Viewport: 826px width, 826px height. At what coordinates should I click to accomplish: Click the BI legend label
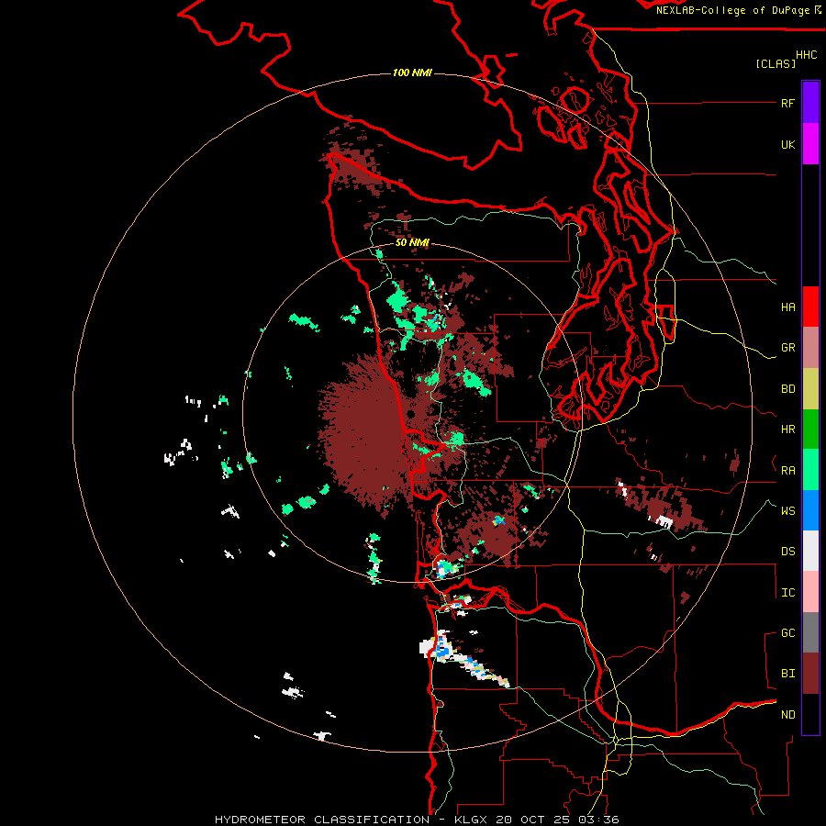787,674
